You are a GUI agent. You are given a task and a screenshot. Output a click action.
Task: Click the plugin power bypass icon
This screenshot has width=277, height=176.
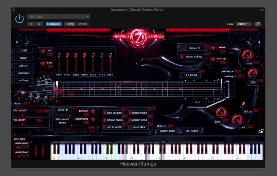tap(19, 19)
